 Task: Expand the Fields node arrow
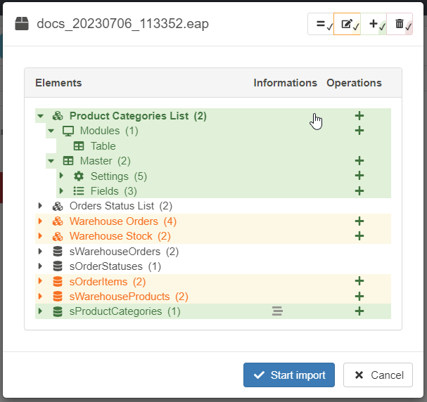click(61, 191)
